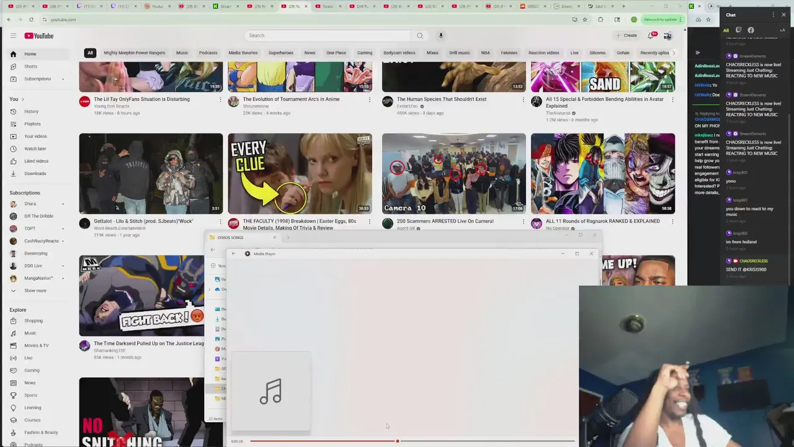This screenshot has height=447, width=794.
Task: Expand the You section chevron
Action: 23,99
